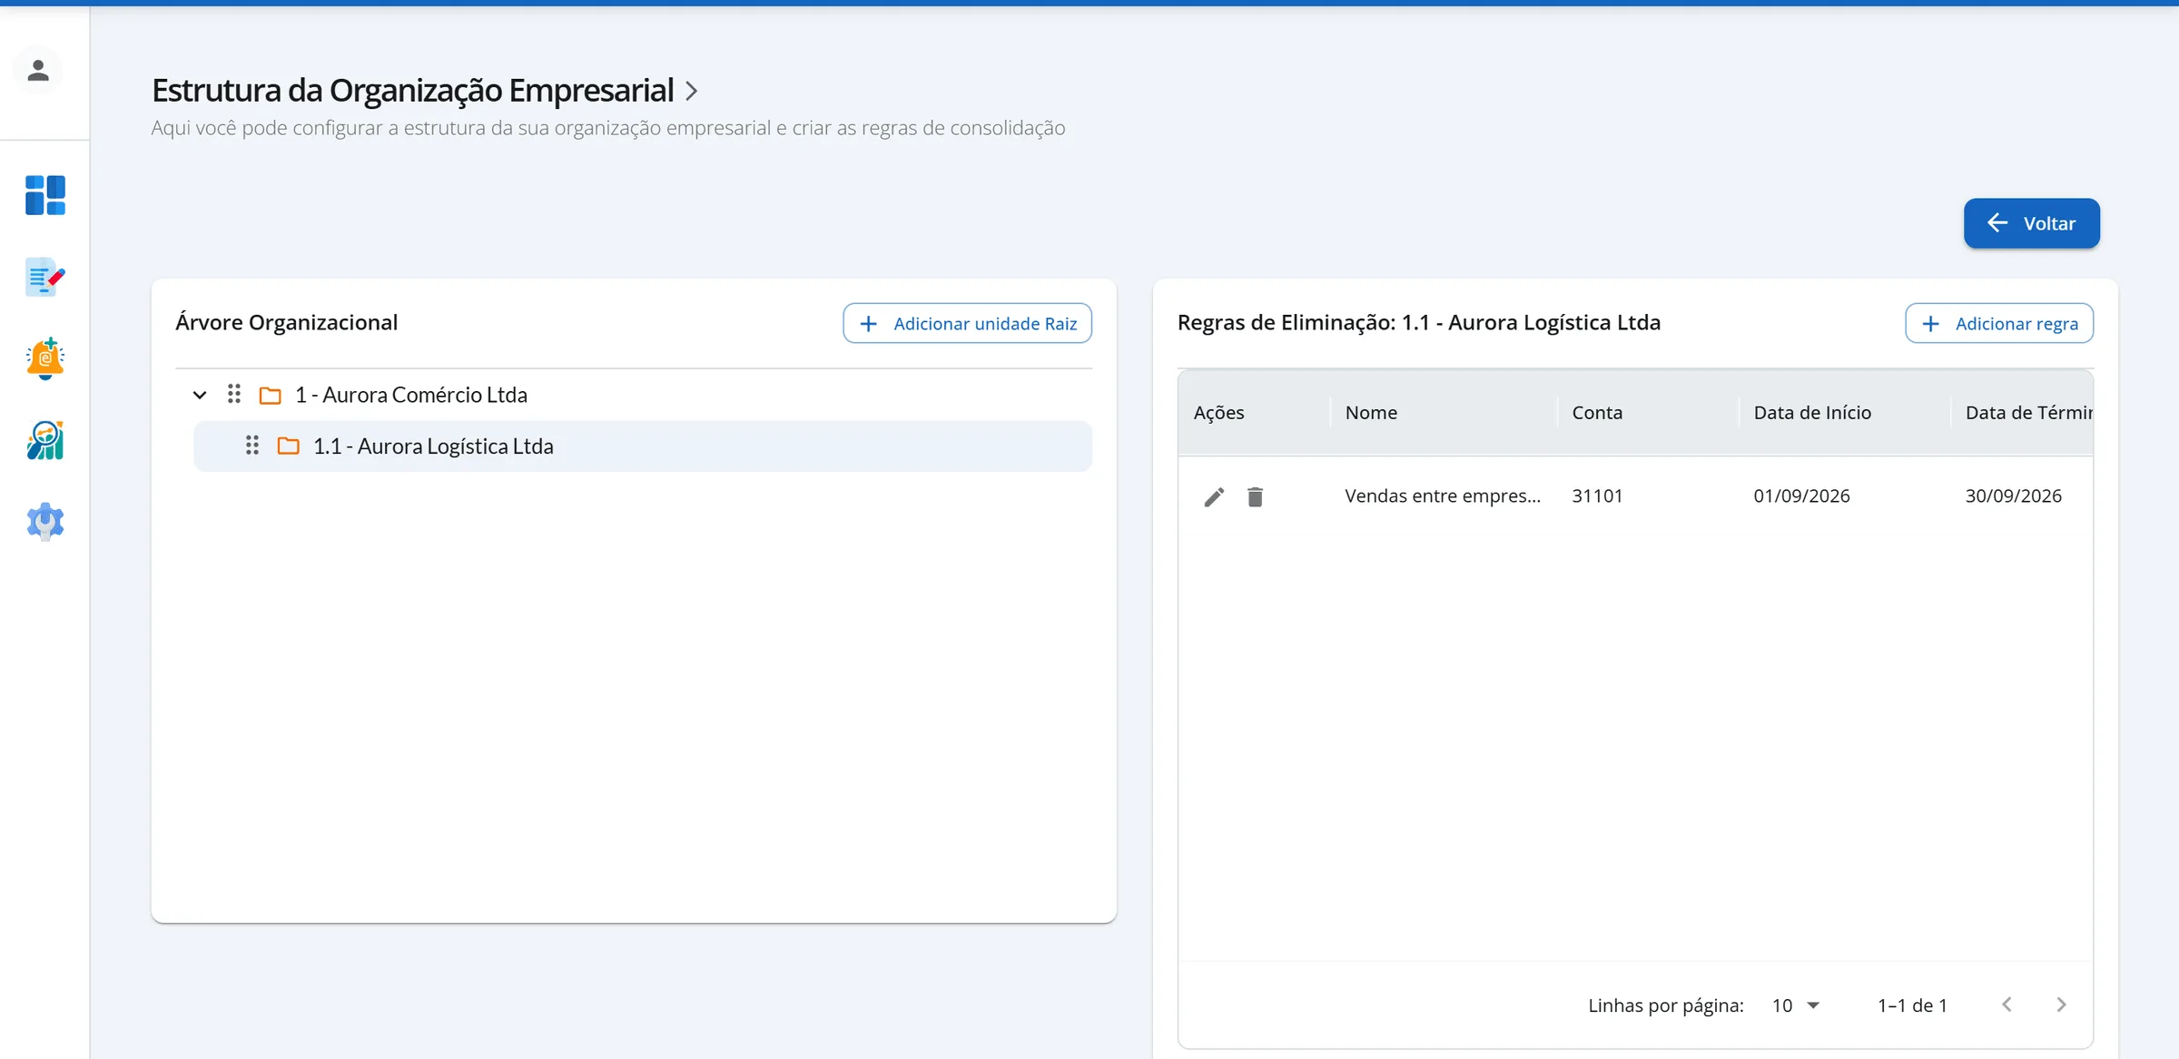
Task: Click the drag handle beside Aurora Logística Ltda
Action: pyautogui.click(x=252, y=446)
